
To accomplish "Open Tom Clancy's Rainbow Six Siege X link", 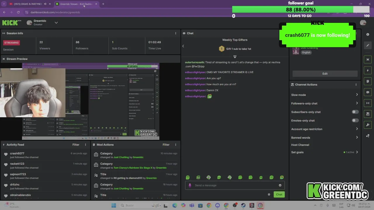I will click(x=133, y=168).
